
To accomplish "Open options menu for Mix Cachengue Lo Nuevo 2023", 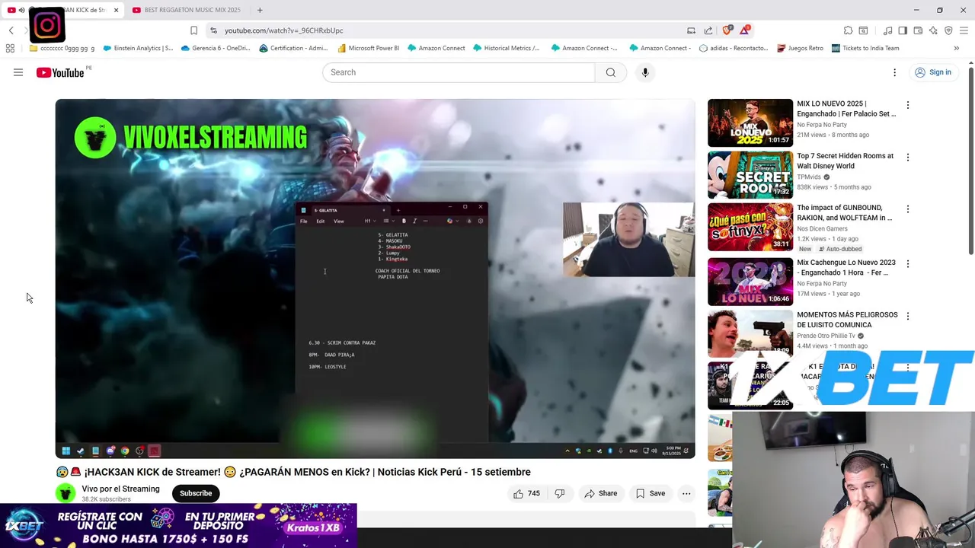I will pos(907,263).
